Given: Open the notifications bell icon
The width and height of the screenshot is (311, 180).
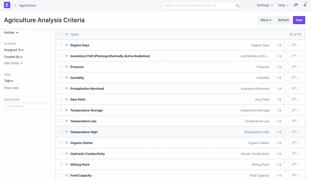Looking at the screenshot, I should point(305,5).
